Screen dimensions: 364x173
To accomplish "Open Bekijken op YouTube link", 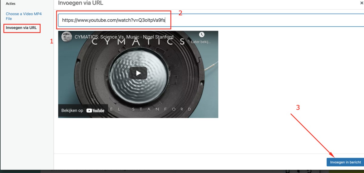I will (83, 111).
